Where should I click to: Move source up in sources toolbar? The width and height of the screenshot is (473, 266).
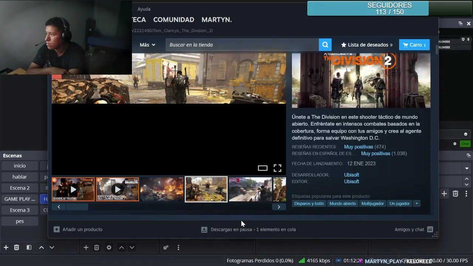click(121, 248)
